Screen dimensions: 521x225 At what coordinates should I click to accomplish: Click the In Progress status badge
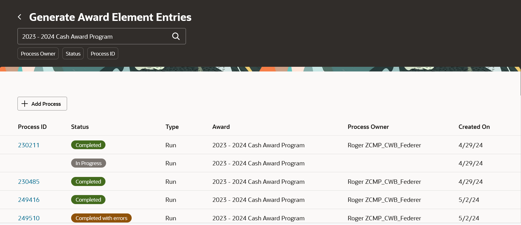click(x=89, y=163)
